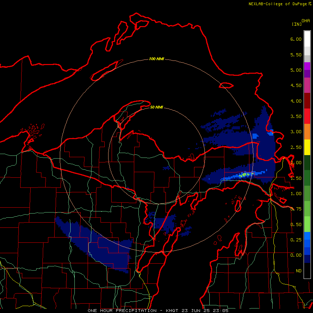The image size is (313, 313).
Task: Click the 3.00 legend value
Action: 296,132
